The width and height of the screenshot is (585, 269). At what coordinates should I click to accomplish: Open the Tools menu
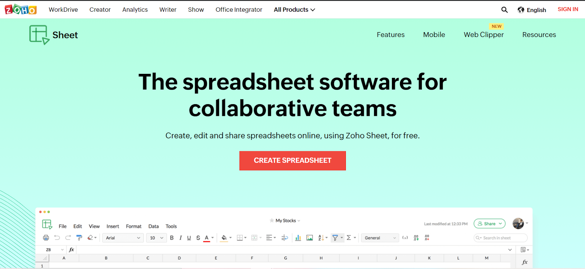tap(171, 227)
